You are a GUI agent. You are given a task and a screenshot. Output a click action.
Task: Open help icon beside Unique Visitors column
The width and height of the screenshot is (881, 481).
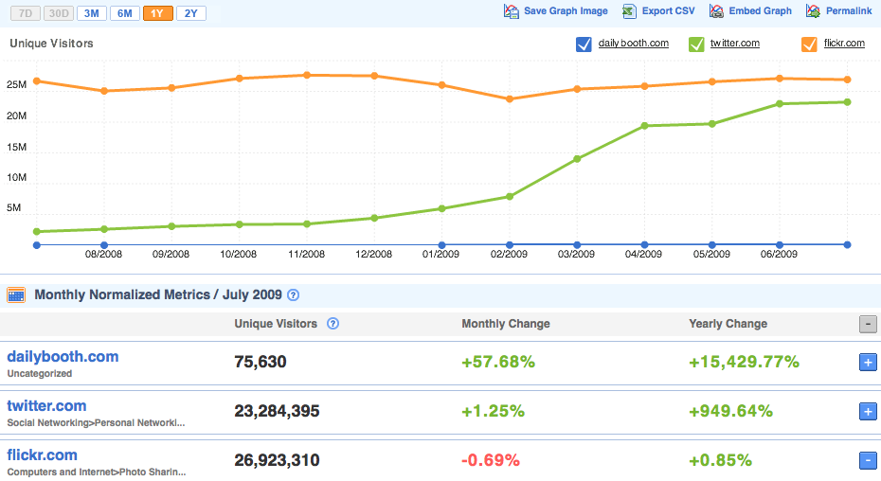333,324
